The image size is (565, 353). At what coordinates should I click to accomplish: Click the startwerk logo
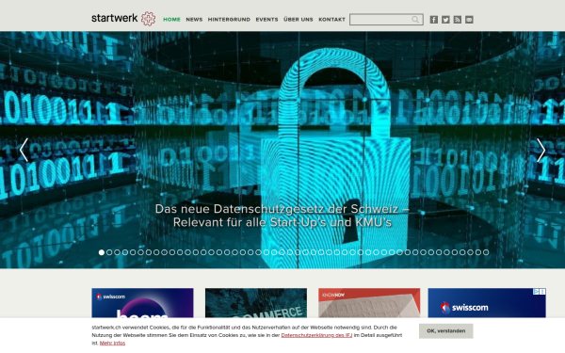(123, 19)
